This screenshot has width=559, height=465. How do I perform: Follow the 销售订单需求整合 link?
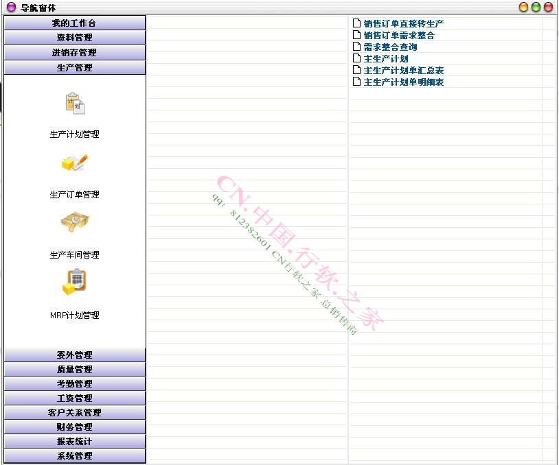[x=396, y=34]
